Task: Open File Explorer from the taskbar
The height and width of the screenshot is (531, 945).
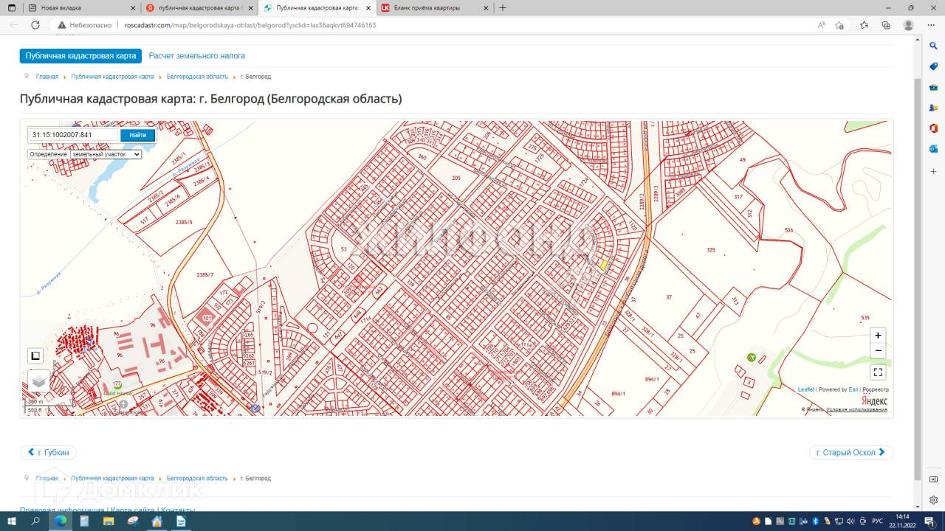Action: pos(109,521)
